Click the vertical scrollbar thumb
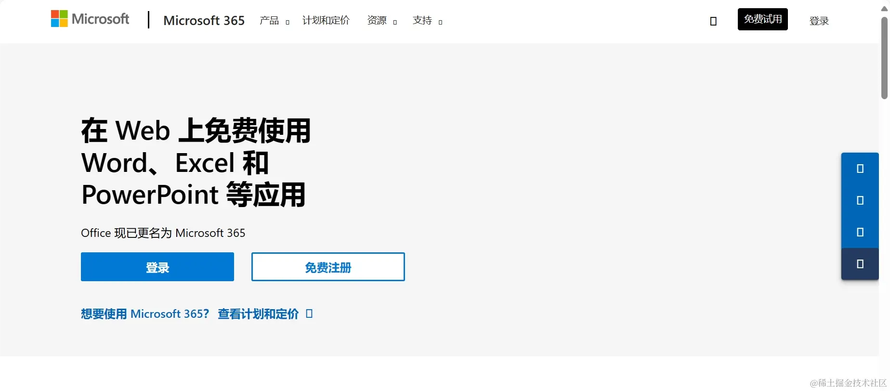Screen dimensions: 890x391 (x=884, y=58)
